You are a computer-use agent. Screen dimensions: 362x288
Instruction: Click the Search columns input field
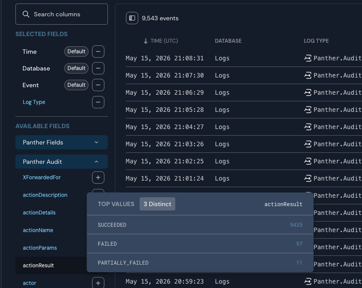tap(61, 14)
